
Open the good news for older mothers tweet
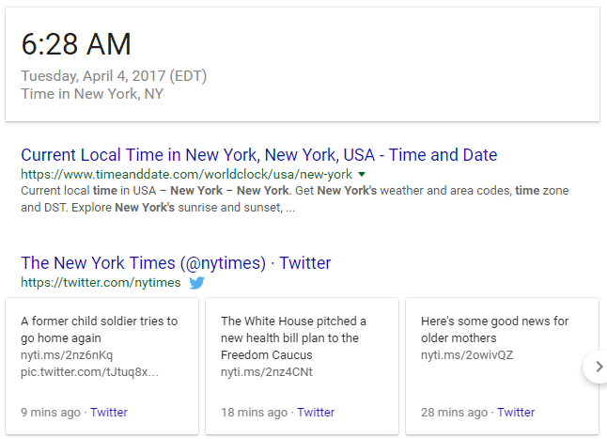pyautogui.click(x=494, y=329)
